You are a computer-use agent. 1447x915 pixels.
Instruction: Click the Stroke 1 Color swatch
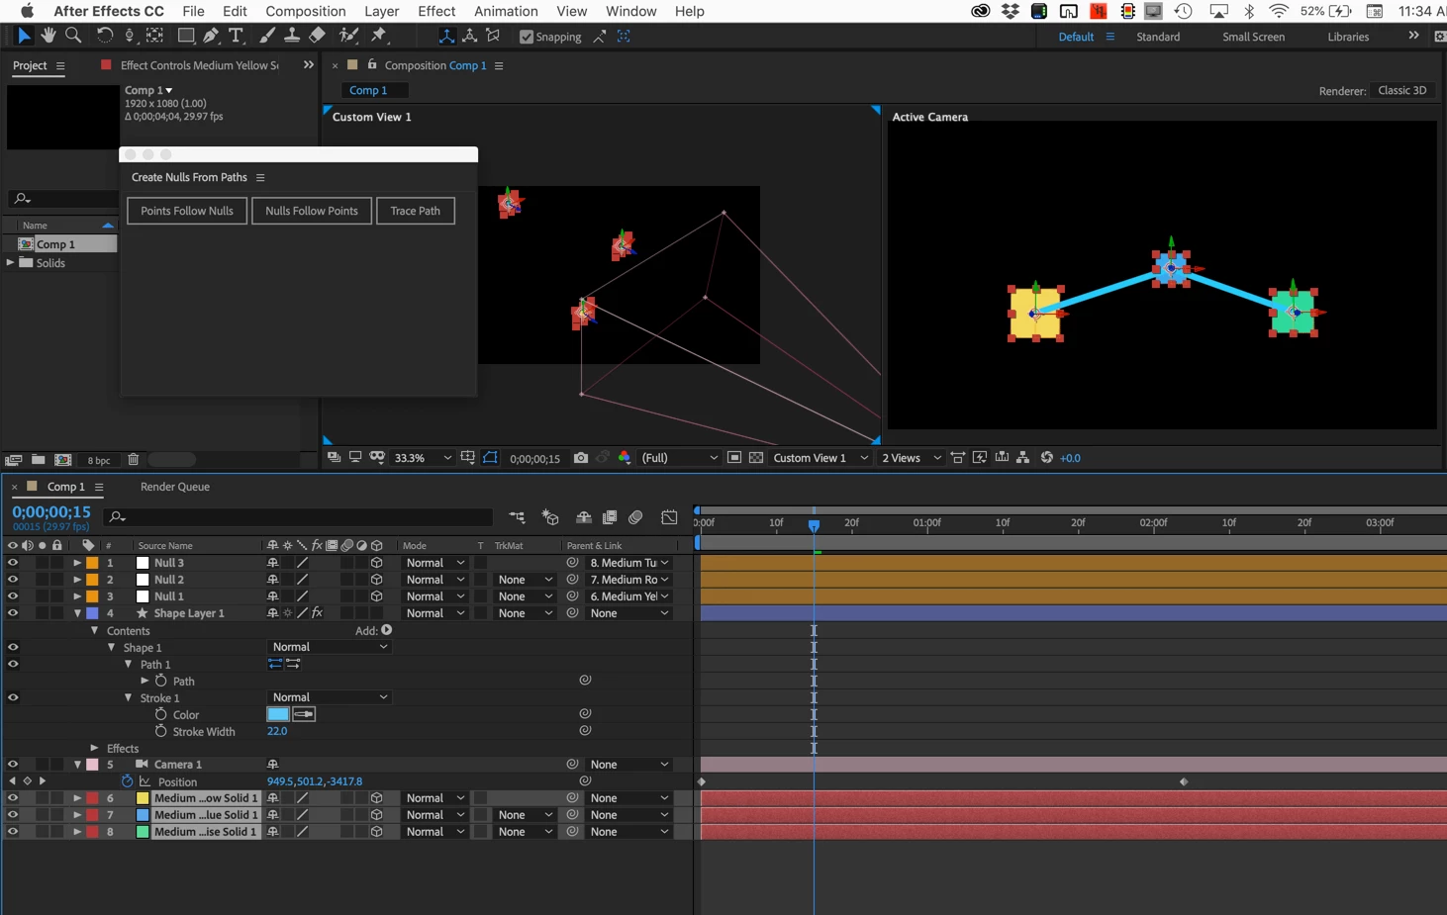[x=278, y=714]
